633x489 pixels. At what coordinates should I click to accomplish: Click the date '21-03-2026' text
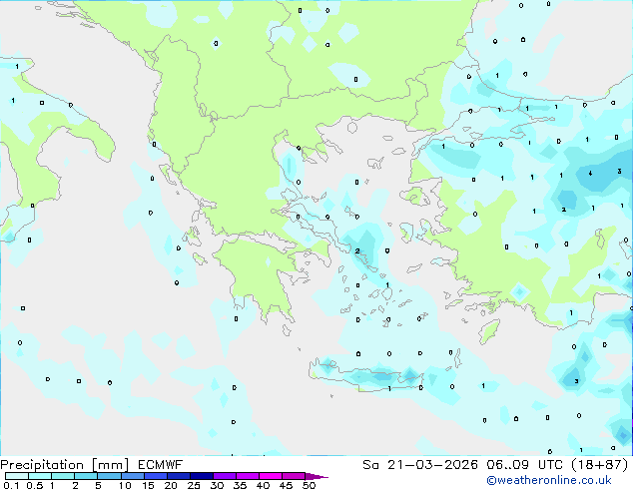(x=432, y=465)
